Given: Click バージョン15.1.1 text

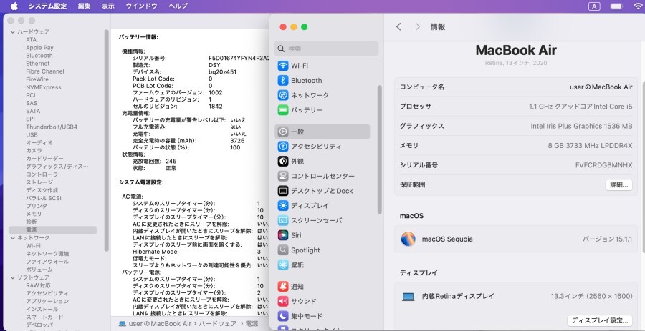Looking at the screenshot, I should pyautogui.click(x=608, y=239).
